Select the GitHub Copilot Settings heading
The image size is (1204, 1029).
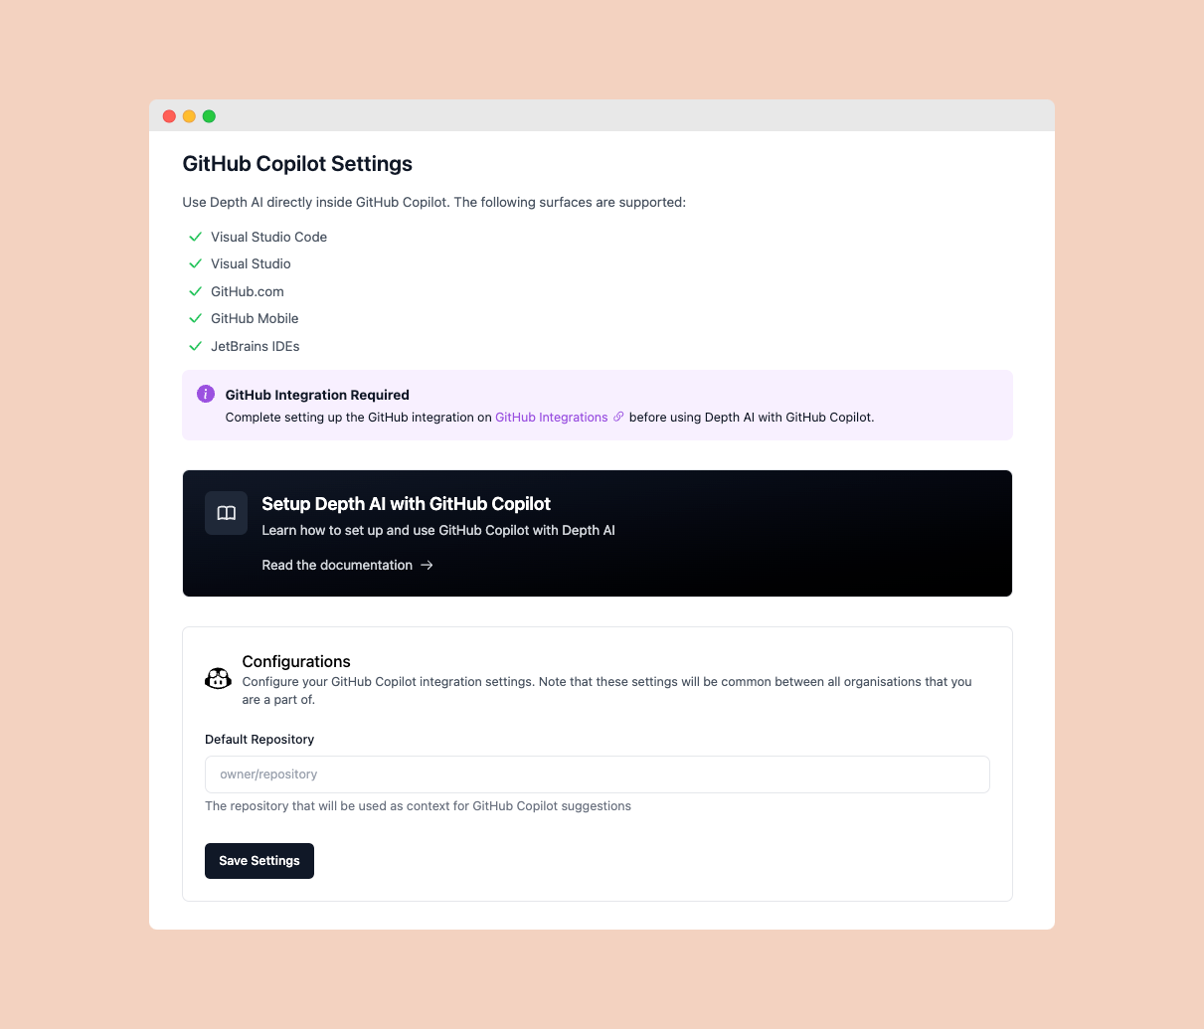point(297,163)
